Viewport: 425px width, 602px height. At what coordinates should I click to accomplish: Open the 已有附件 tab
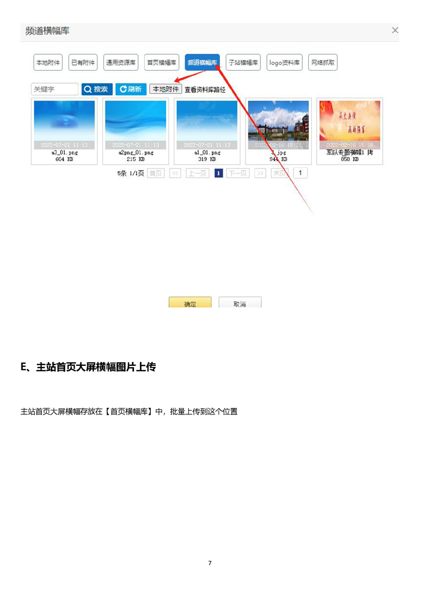click(x=83, y=63)
